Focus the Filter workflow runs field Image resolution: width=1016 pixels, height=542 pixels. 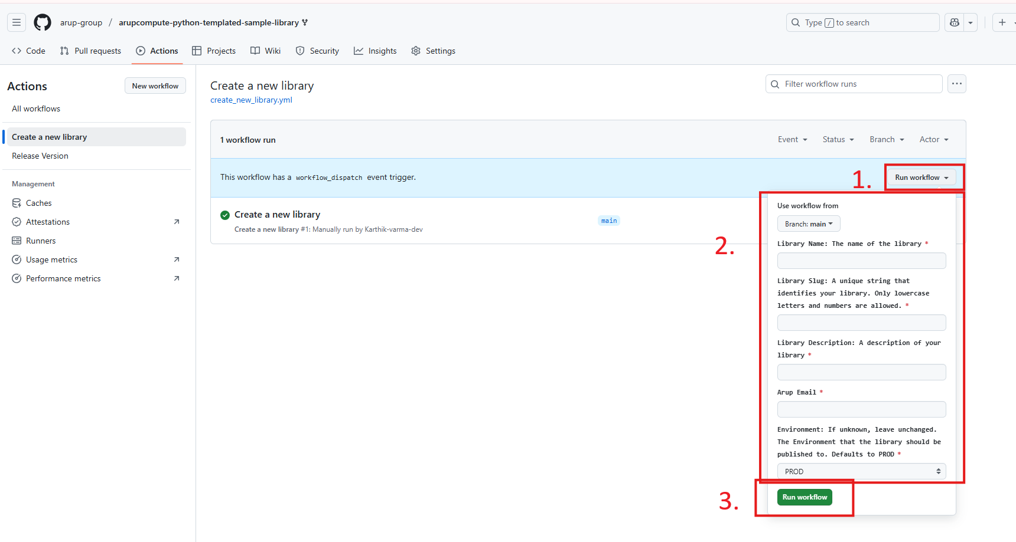(854, 84)
